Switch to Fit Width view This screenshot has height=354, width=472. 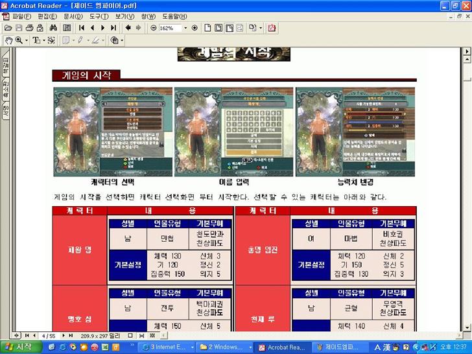[230, 28]
